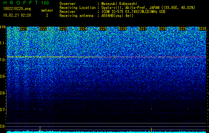Click the meteor label
The height and width of the screenshot is (133, 209).
point(47,10)
